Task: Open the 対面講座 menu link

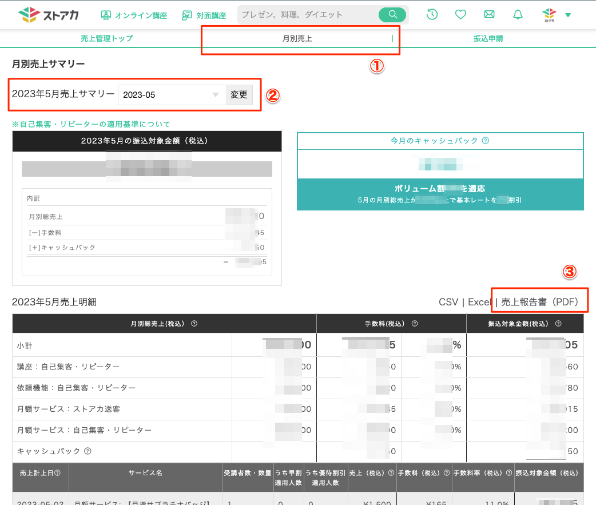Action: click(204, 15)
